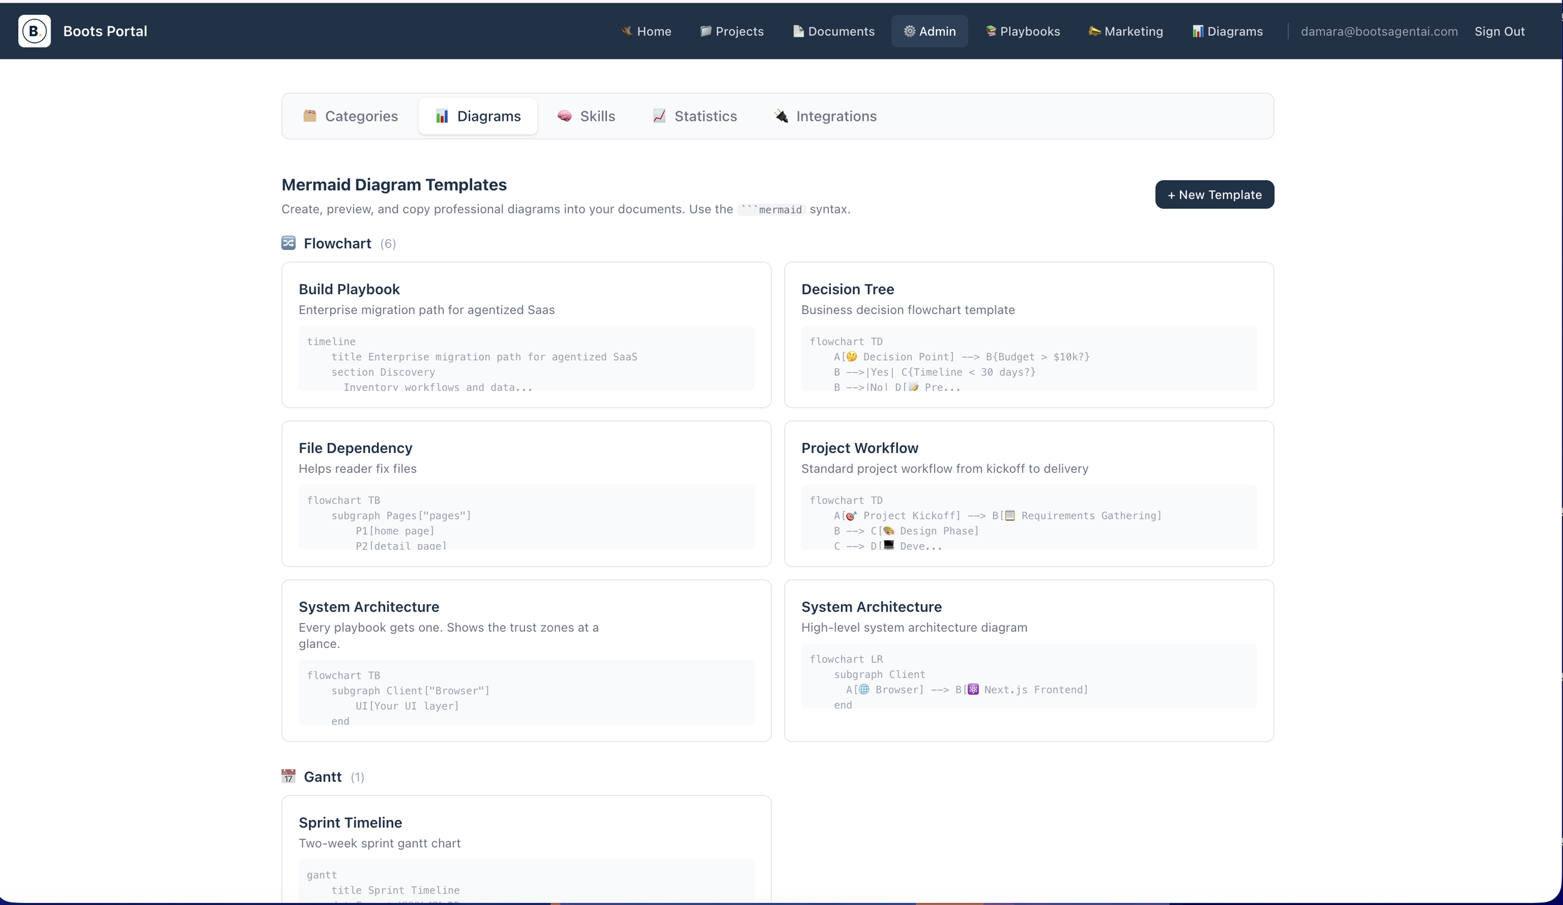The height and width of the screenshot is (905, 1563).
Task: Click 'Enterprise migration path for agentized Saas' description
Action: [x=426, y=310]
